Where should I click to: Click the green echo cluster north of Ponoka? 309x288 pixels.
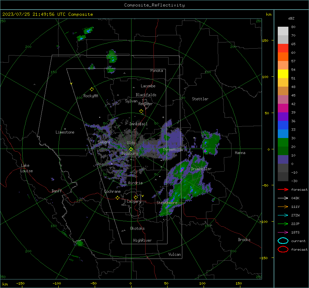coord(112,56)
